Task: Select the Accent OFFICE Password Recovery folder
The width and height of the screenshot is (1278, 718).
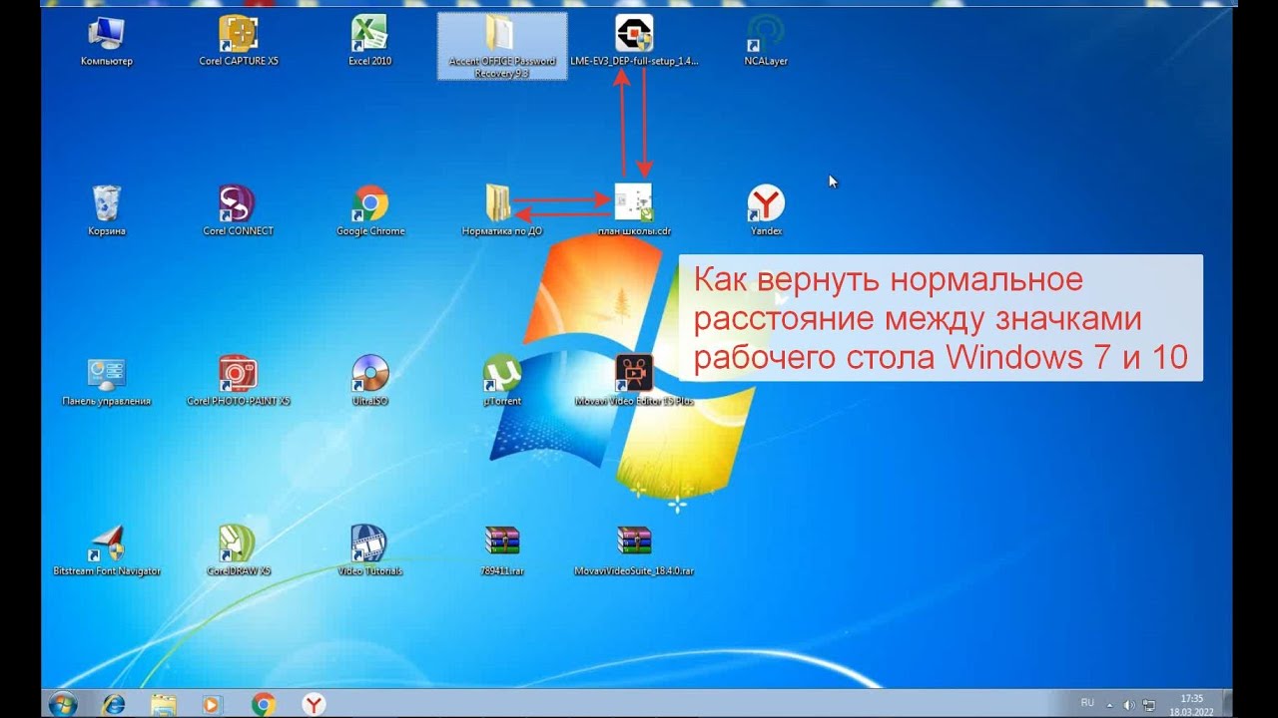Action: pyautogui.click(x=502, y=46)
